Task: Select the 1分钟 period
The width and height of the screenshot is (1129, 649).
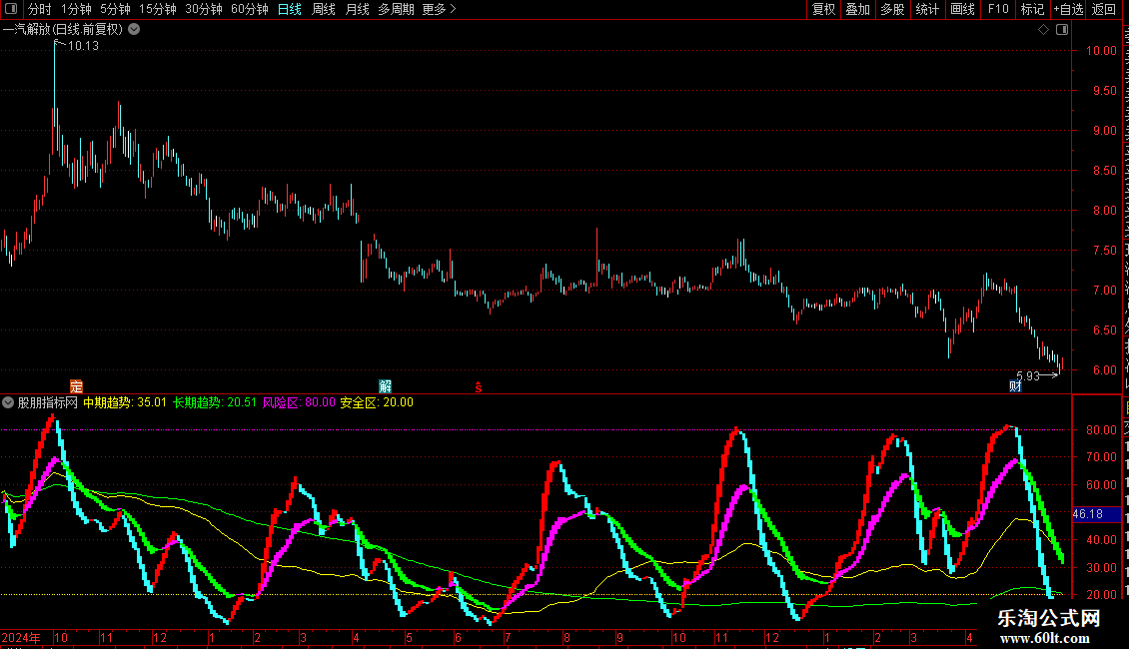Action: pos(76,9)
